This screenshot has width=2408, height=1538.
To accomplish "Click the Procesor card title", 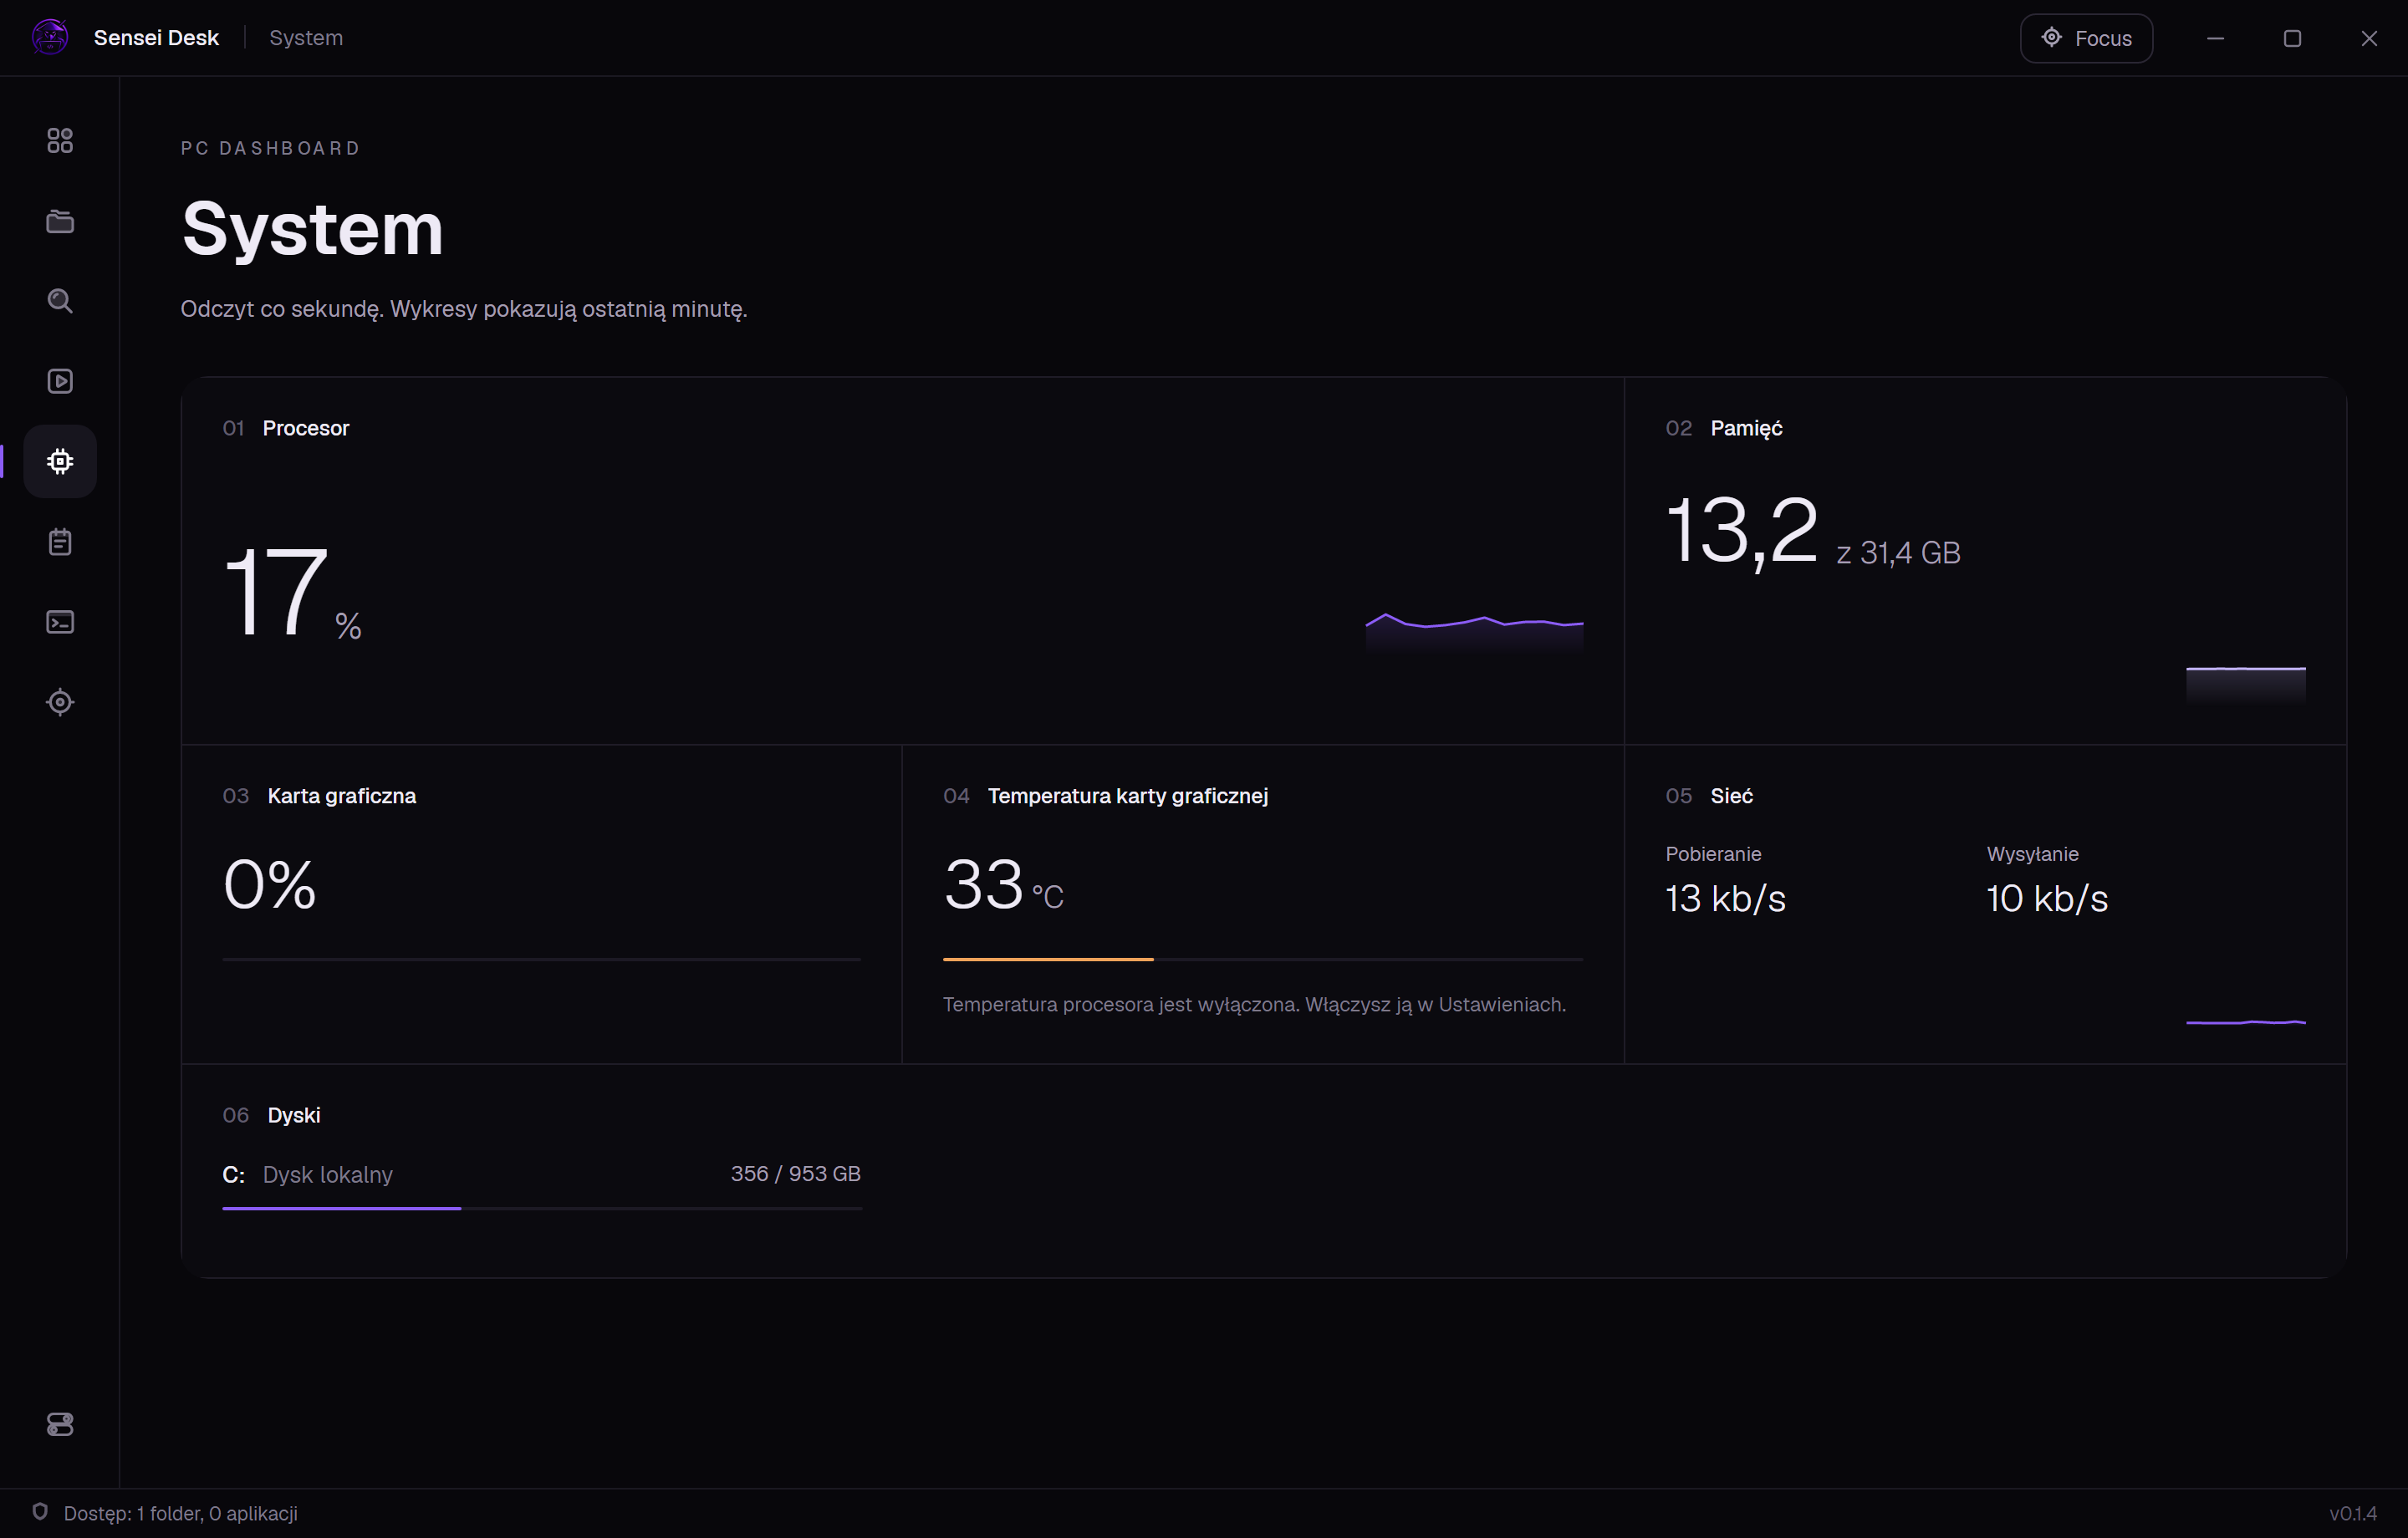I will click(x=306, y=428).
